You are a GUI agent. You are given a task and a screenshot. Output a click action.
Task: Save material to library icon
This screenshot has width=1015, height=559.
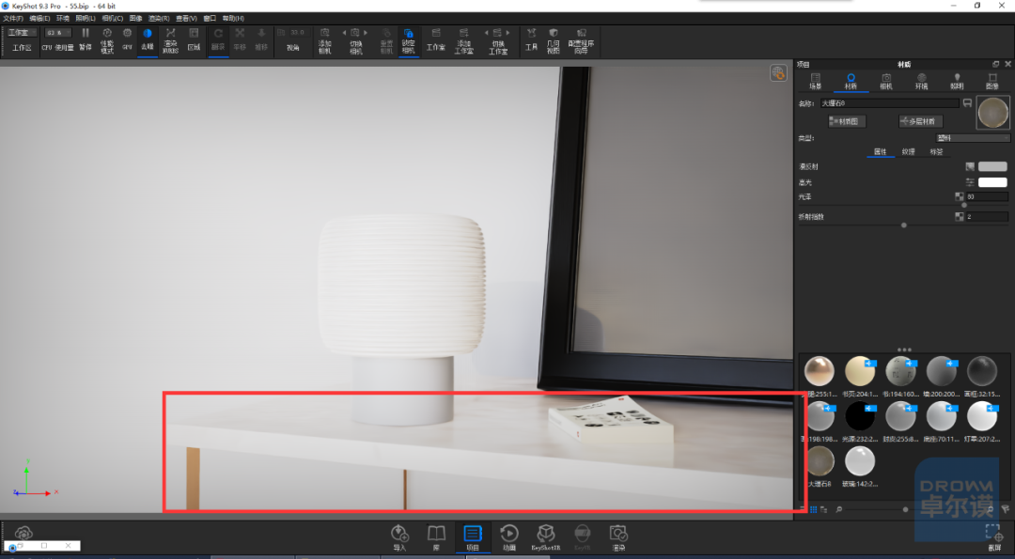click(x=968, y=103)
